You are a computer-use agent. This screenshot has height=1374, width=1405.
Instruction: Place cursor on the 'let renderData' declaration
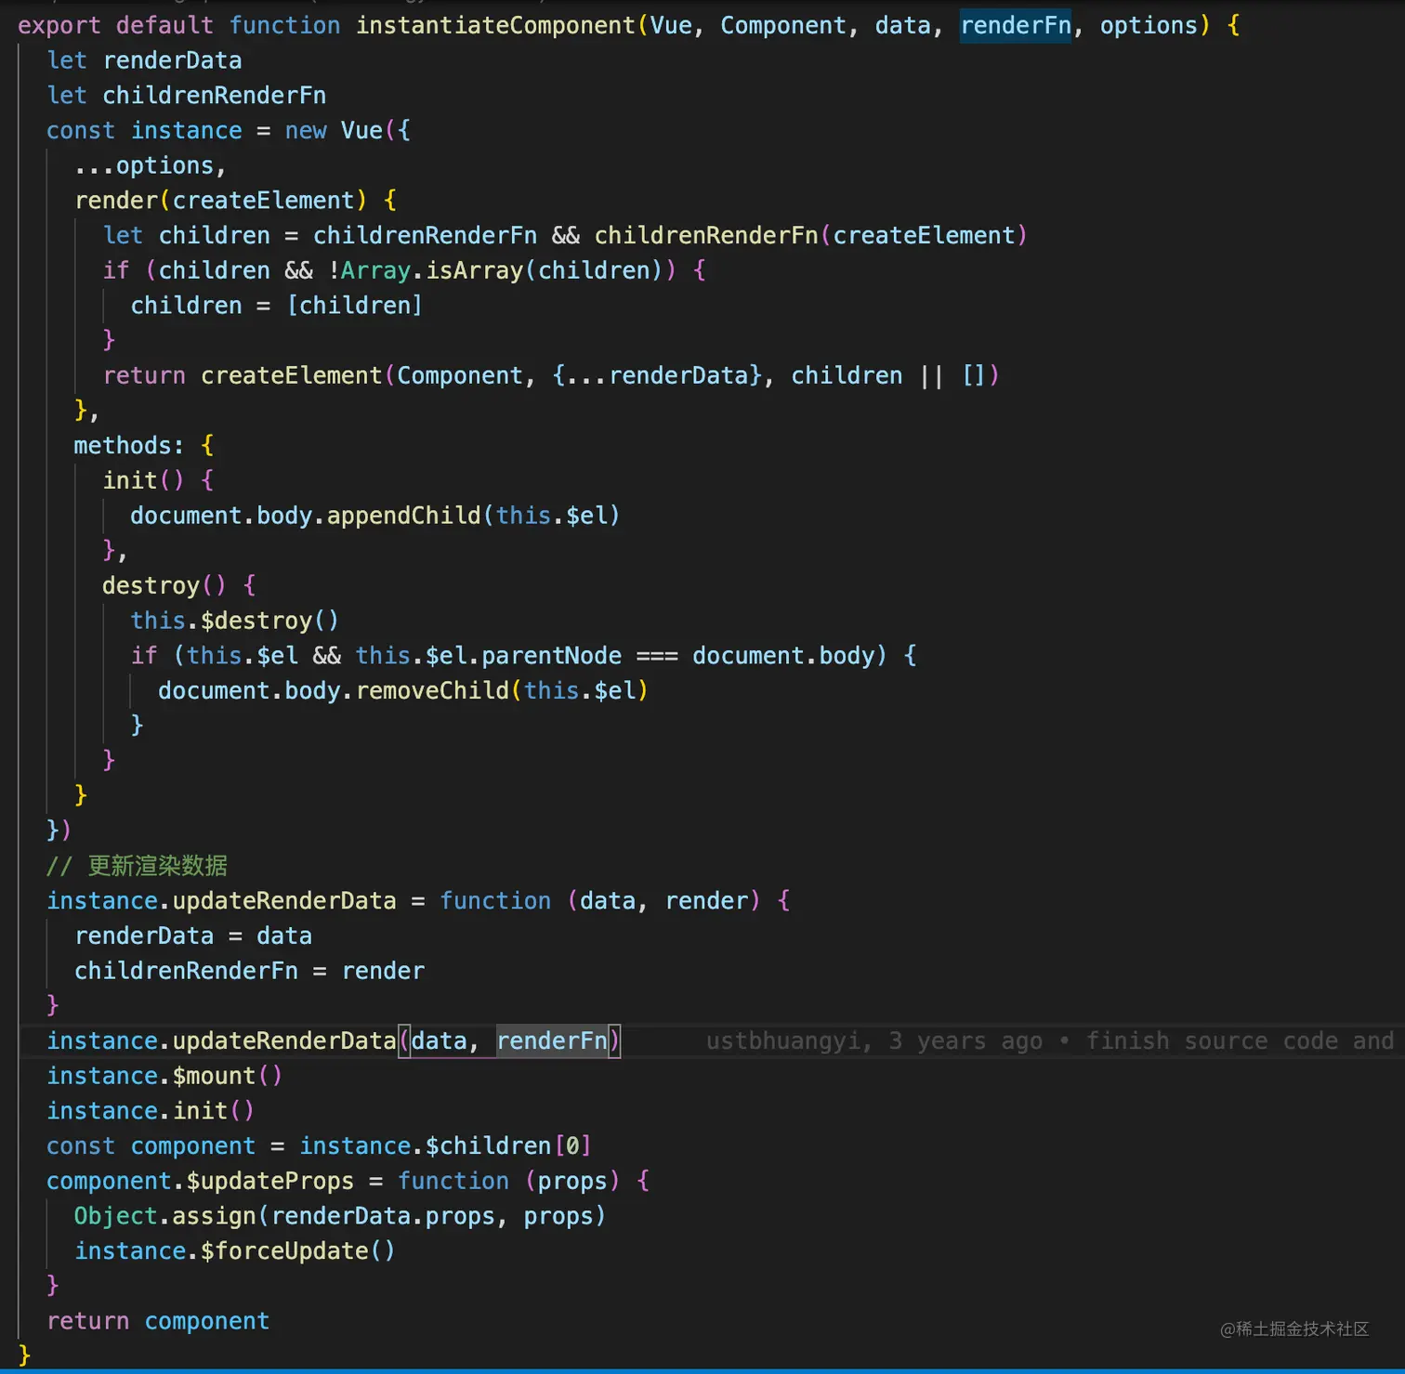tap(144, 60)
